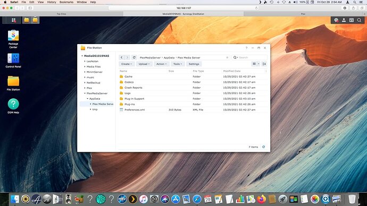Screen dimensions: 367x206
Task: Switch to the Top Sites tab
Action: [x=61, y=14]
